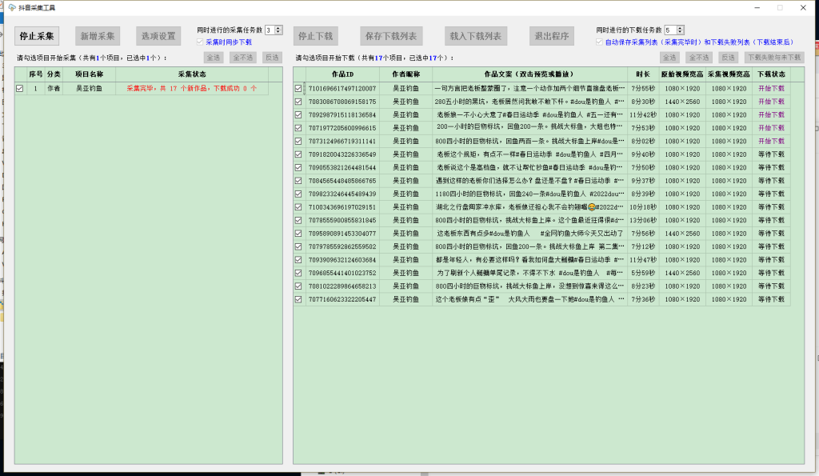Uncheck the 吴亚钓鱼 collection row checkbox

click(20, 89)
